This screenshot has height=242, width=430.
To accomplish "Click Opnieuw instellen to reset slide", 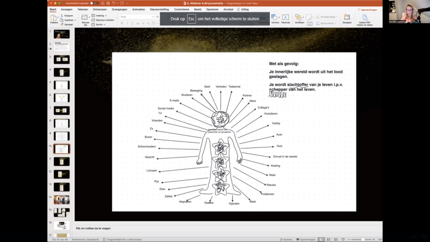I will tap(103, 20).
